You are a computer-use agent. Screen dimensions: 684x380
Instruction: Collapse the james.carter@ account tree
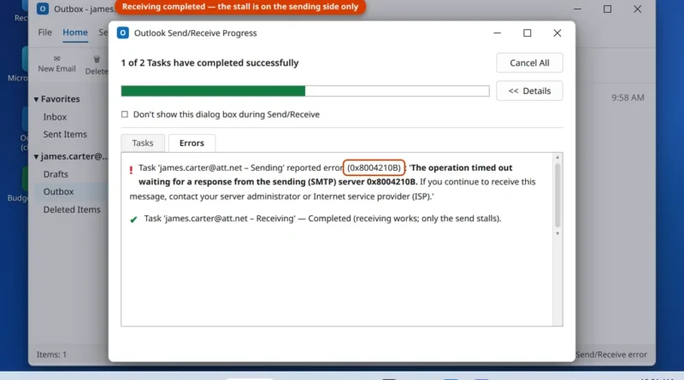point(36,156)
